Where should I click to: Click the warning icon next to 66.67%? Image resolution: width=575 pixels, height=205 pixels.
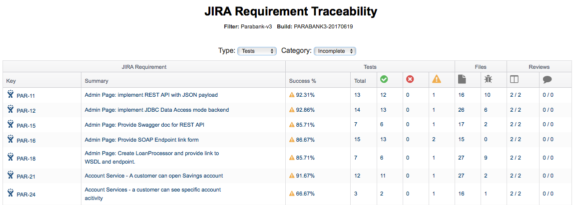pos(292,194)
